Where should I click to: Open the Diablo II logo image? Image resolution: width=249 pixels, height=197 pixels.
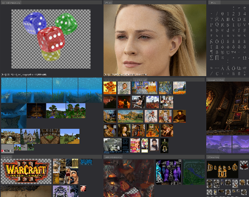coord(222,170)
